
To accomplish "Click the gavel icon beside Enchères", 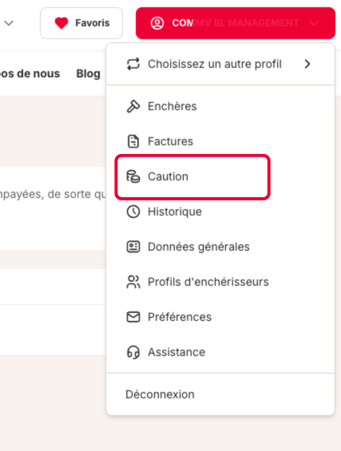I will click(133, 106).
